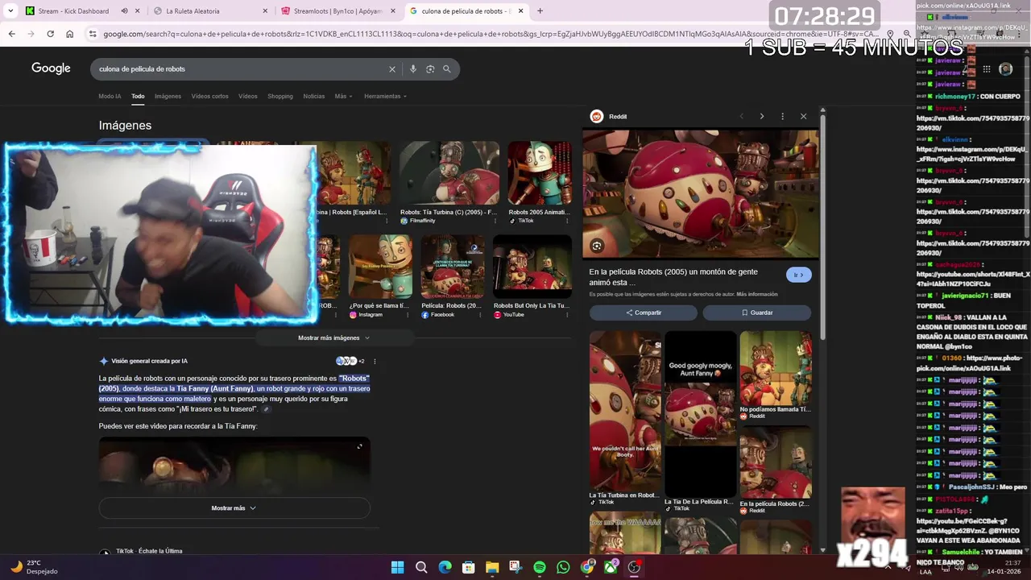Screen dimensions: 1031x580
Task: Expand AI overview sources +2 chip
Action: pyautogui.click(x=350, y=361)
